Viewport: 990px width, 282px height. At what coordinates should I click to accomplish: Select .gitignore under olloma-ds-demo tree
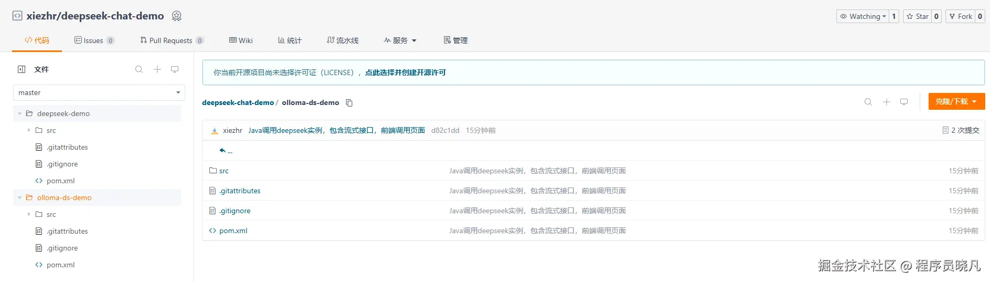click(62, 248)
